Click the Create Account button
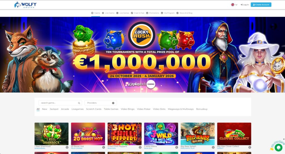 261,5
